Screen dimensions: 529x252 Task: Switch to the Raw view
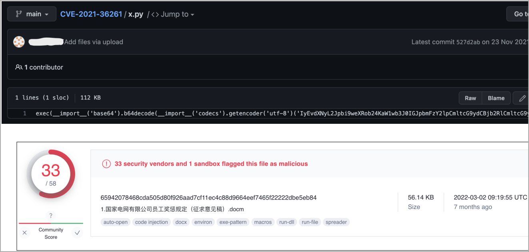[x=470, y=98]
